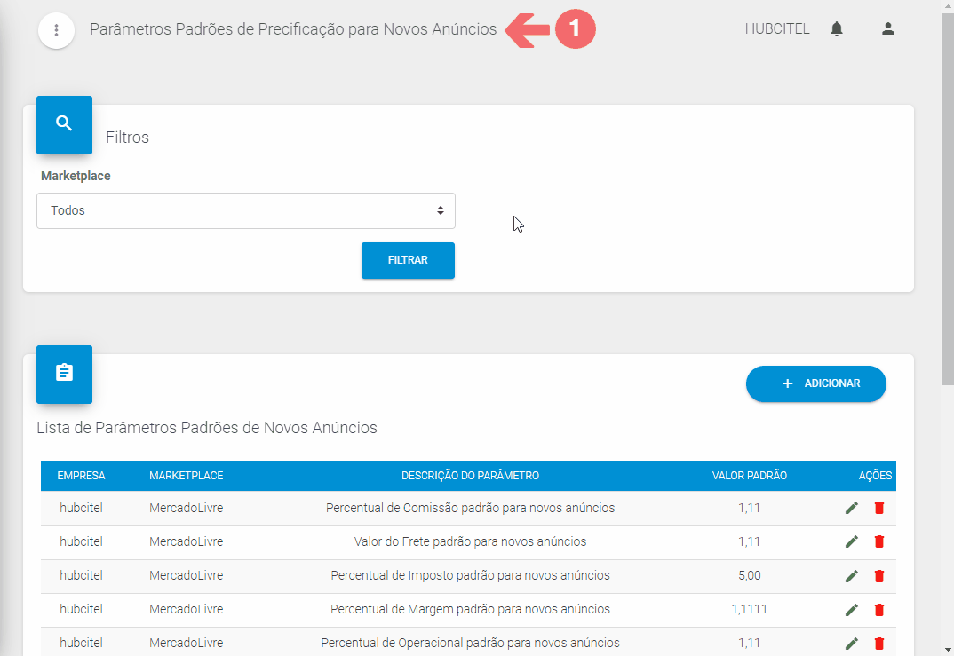Open the Marketplace dropdown showing Todos
Viewport: 954px width, 656px height.
(x=246, y=211)
